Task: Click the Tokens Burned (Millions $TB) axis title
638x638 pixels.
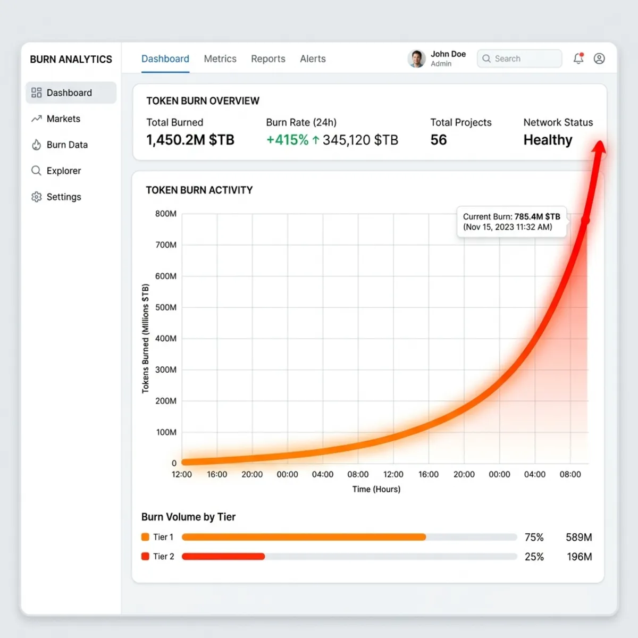Action: click(x=145, y=339)
